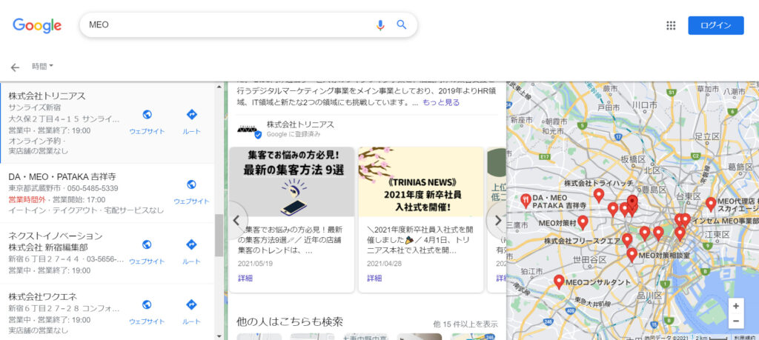Viewport: 759px width, 340px height.
Task: Click 他 15 件以上を表示 link
Action: pyautogui.click(x=465, y=324)
